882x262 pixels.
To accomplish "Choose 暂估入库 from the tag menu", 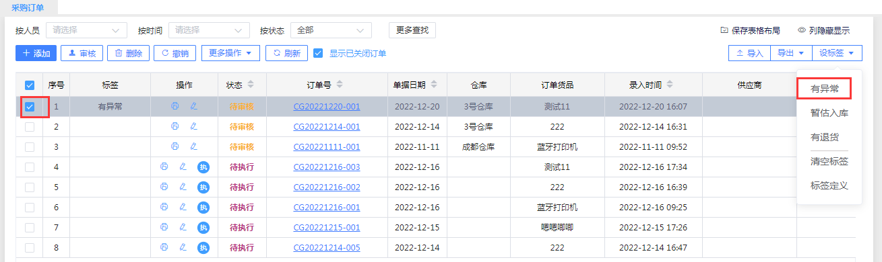I will pos(829,113).
